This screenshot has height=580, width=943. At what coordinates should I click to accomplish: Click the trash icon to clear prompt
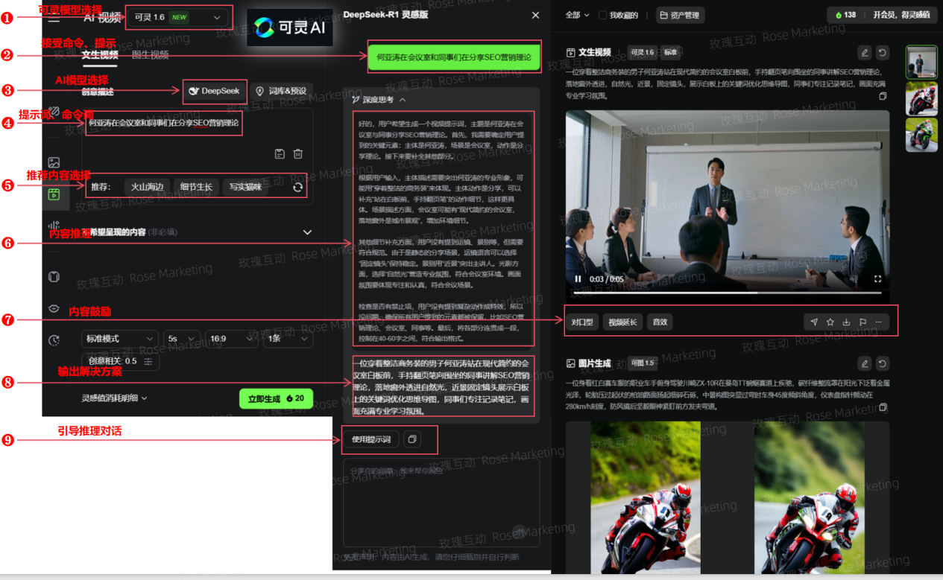pyautogui.click(x=298, y=154)
